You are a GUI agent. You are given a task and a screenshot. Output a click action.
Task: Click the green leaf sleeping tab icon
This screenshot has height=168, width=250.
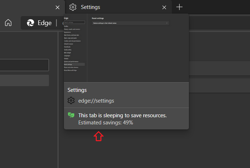[71, 115]
